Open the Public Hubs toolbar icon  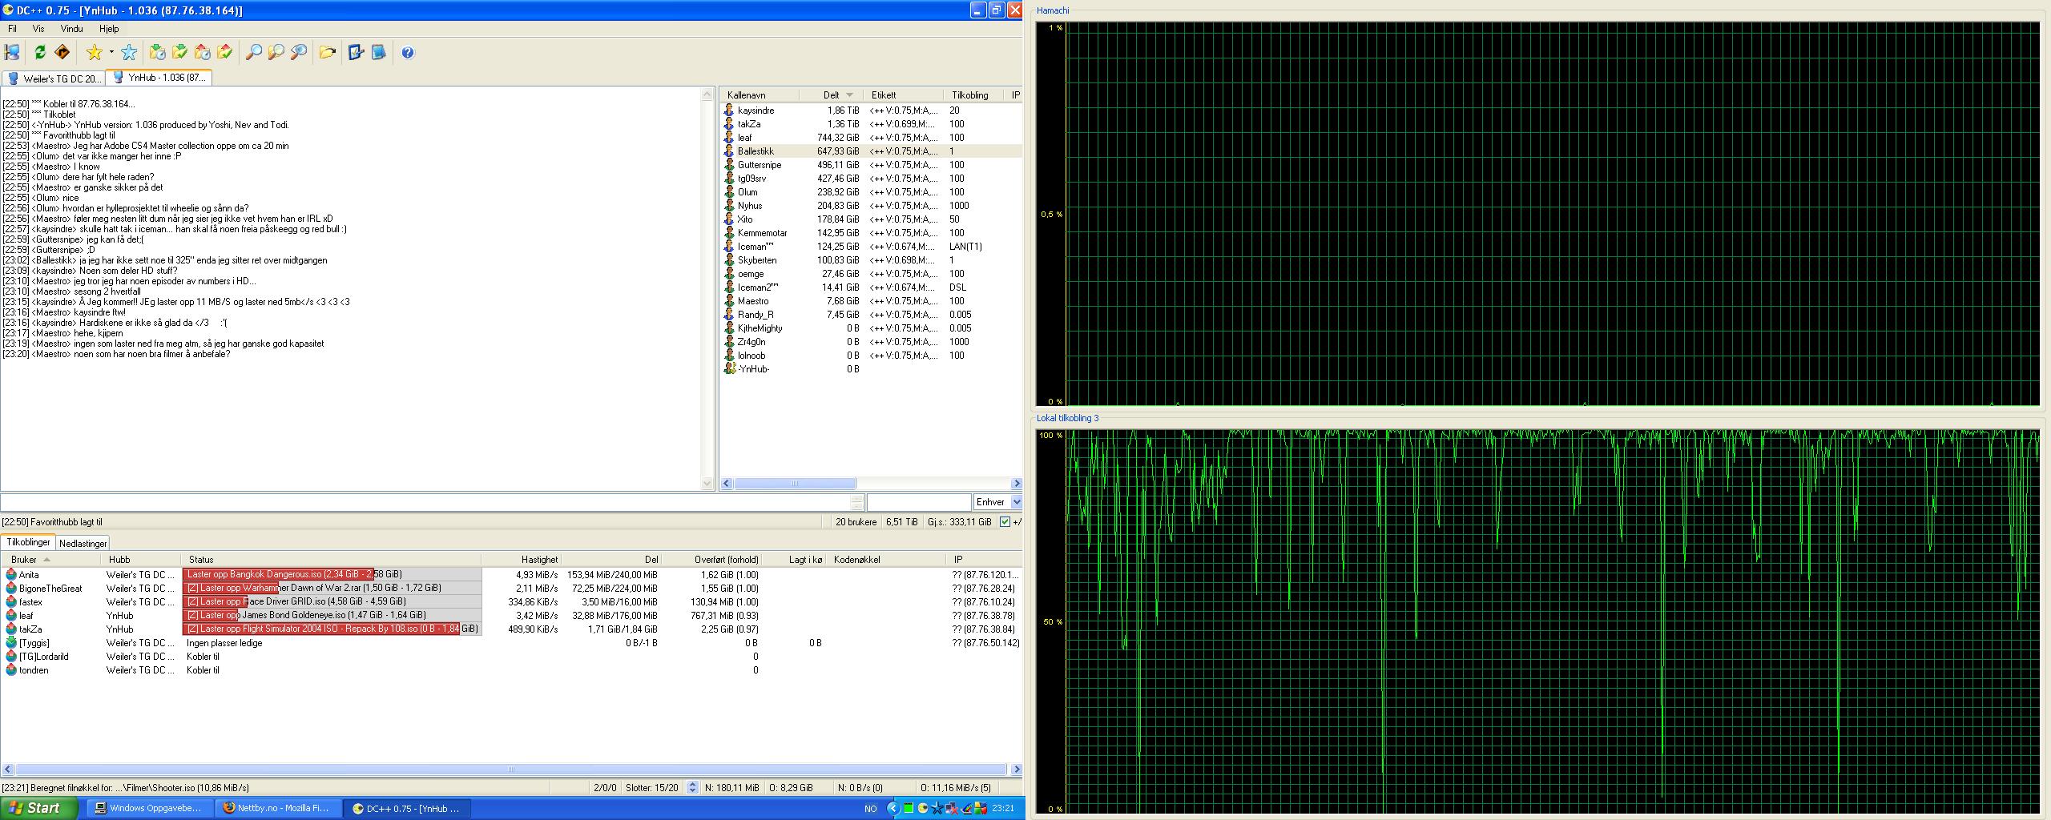click(x=12, y=53)
